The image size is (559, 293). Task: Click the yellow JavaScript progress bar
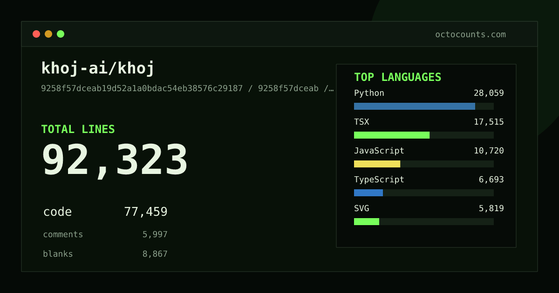[377, 164]
